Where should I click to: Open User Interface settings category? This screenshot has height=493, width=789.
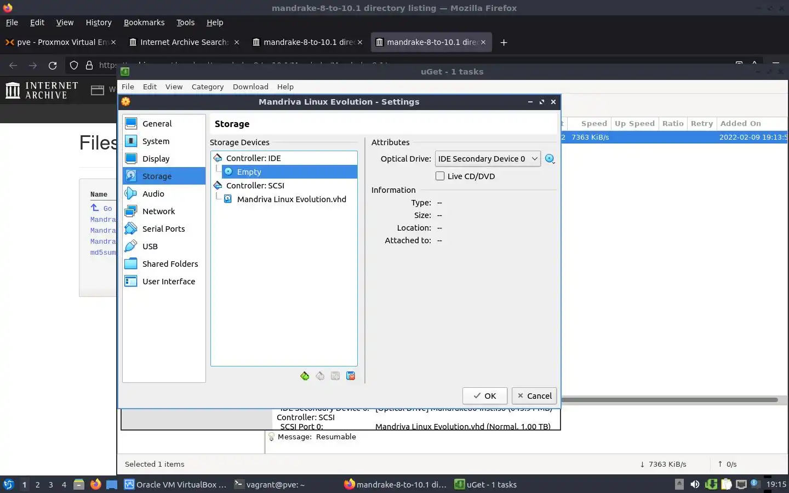pyautogui.click(x=164, y=282)
